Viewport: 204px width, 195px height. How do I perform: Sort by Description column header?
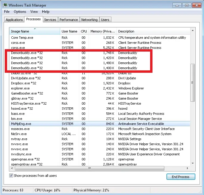153,31
